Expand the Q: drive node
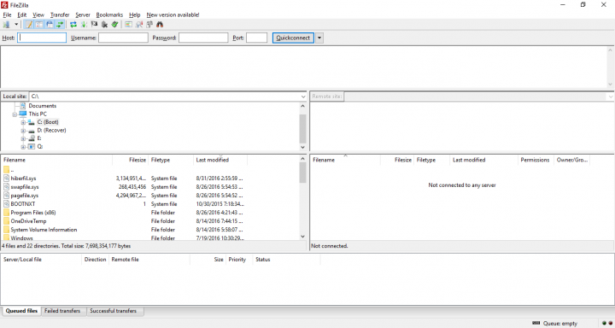 point(23,147)
